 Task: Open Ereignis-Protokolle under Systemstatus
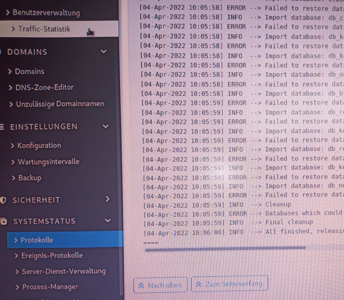[x=52, y=255]
